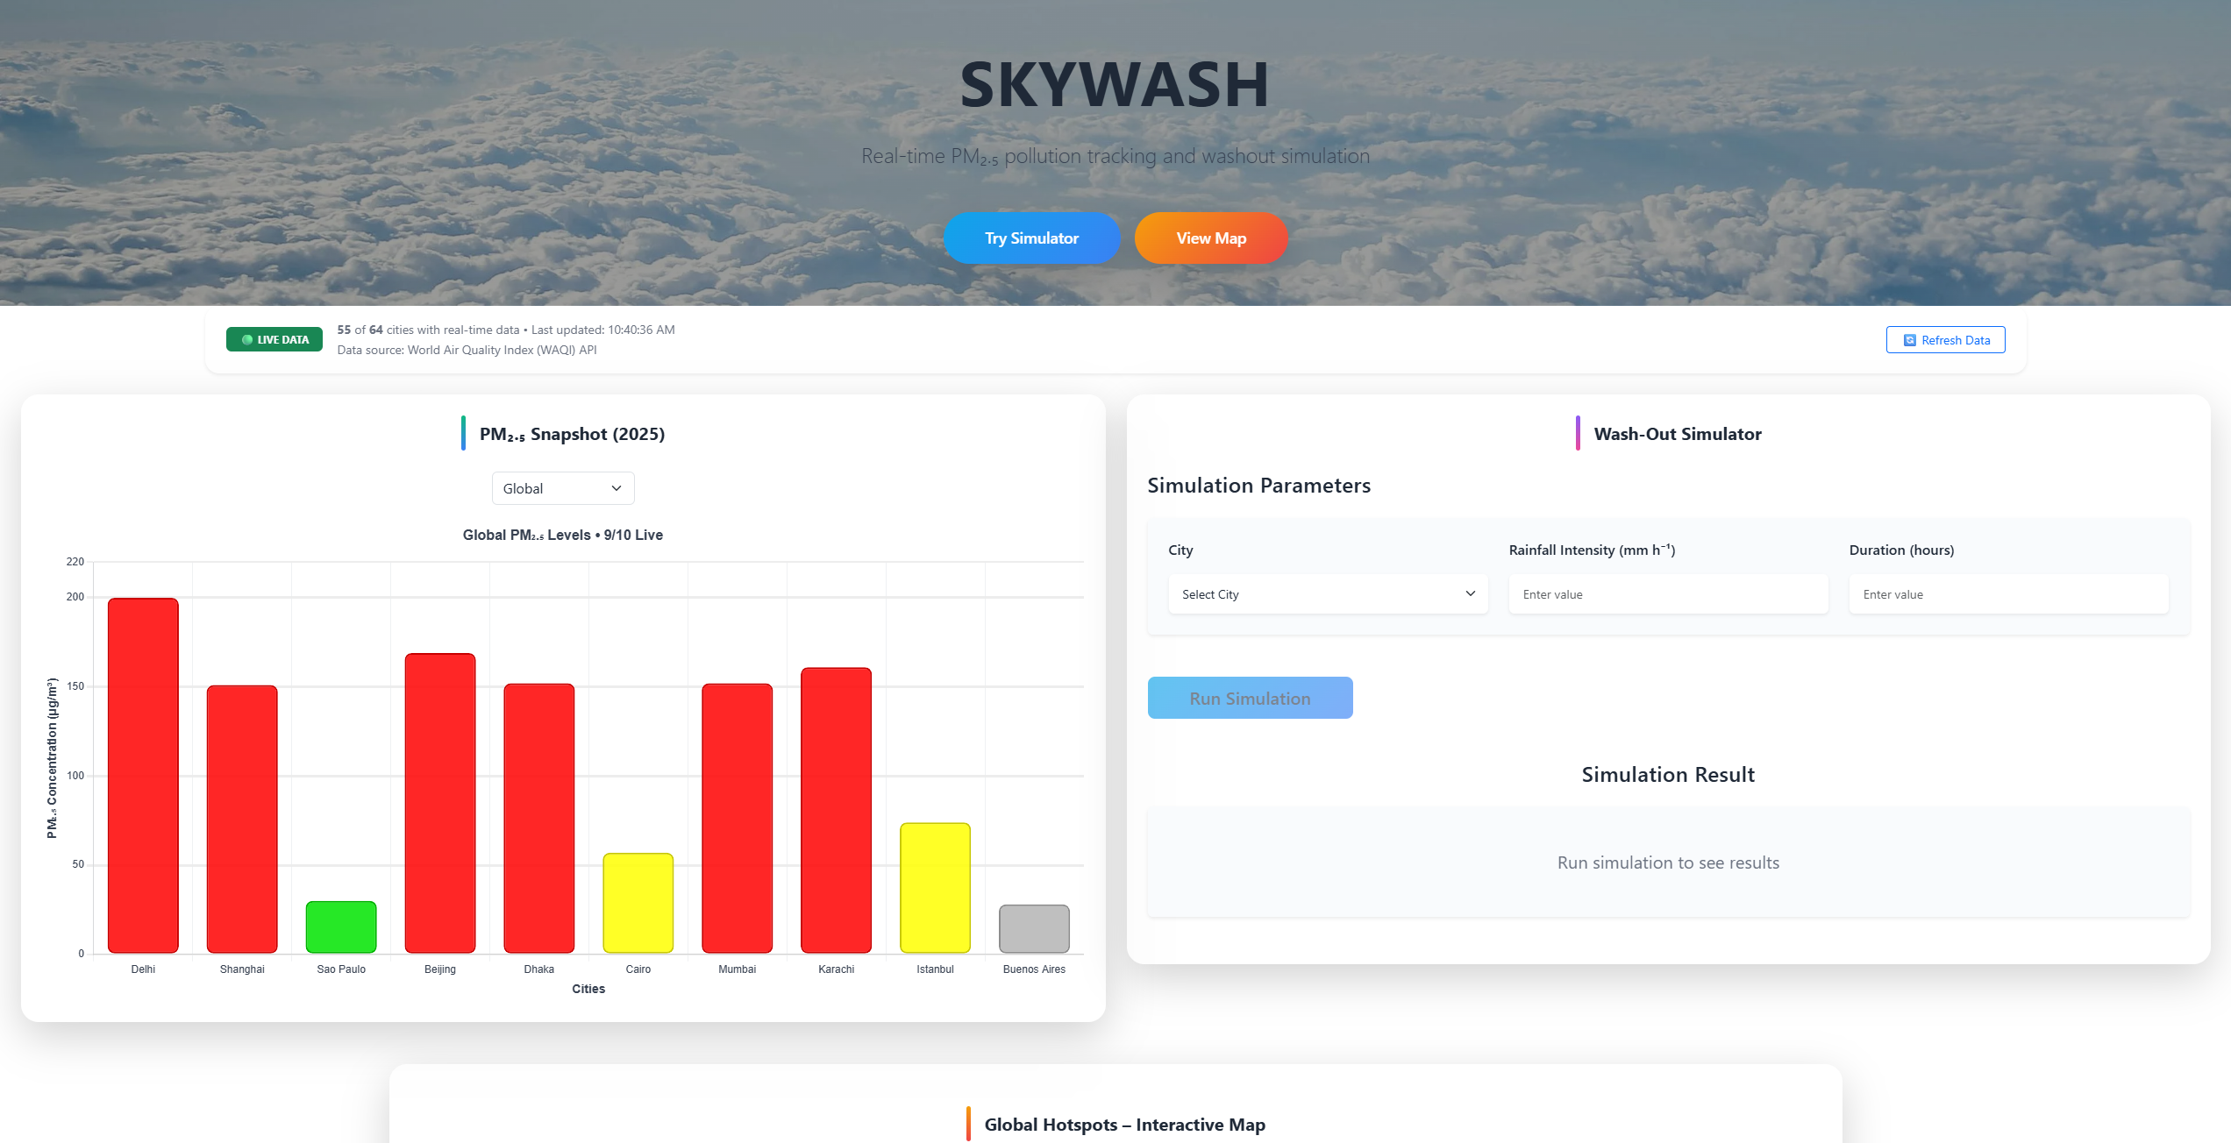Click the Wash-Out Simulator panel accent marker
The width and height of the screenshot is (2231, 1143).
[1579, 433]
